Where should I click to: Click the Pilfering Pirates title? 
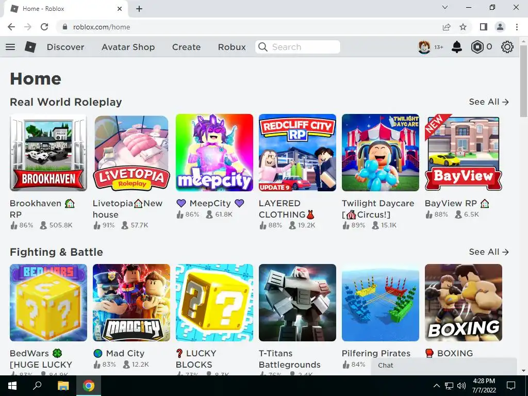coord(376,353)
